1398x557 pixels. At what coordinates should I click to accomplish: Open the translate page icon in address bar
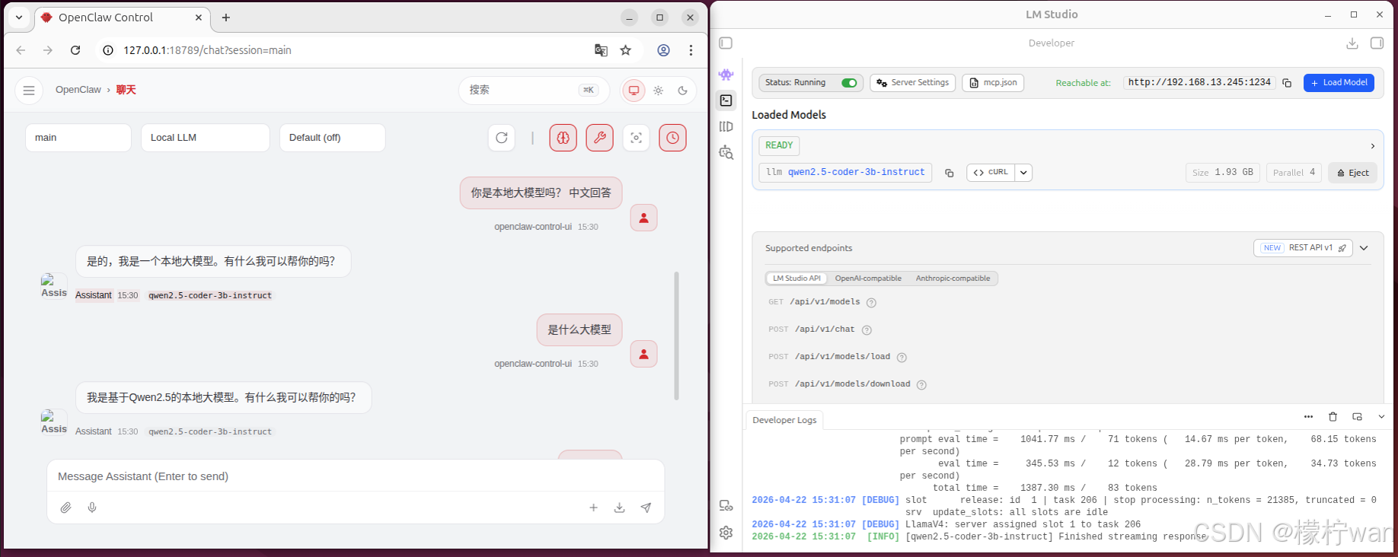point(601,50)
